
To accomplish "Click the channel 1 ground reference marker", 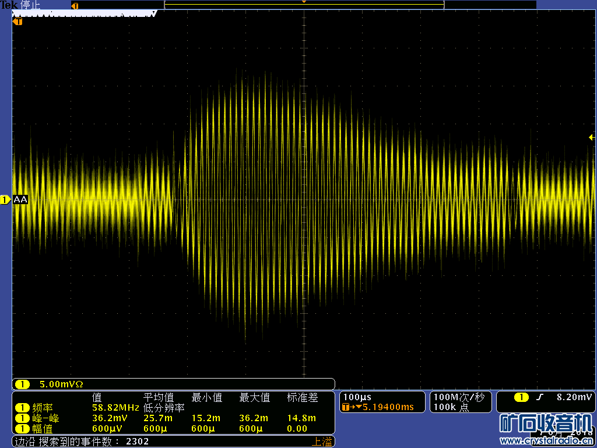I will [x=5, y=200].
